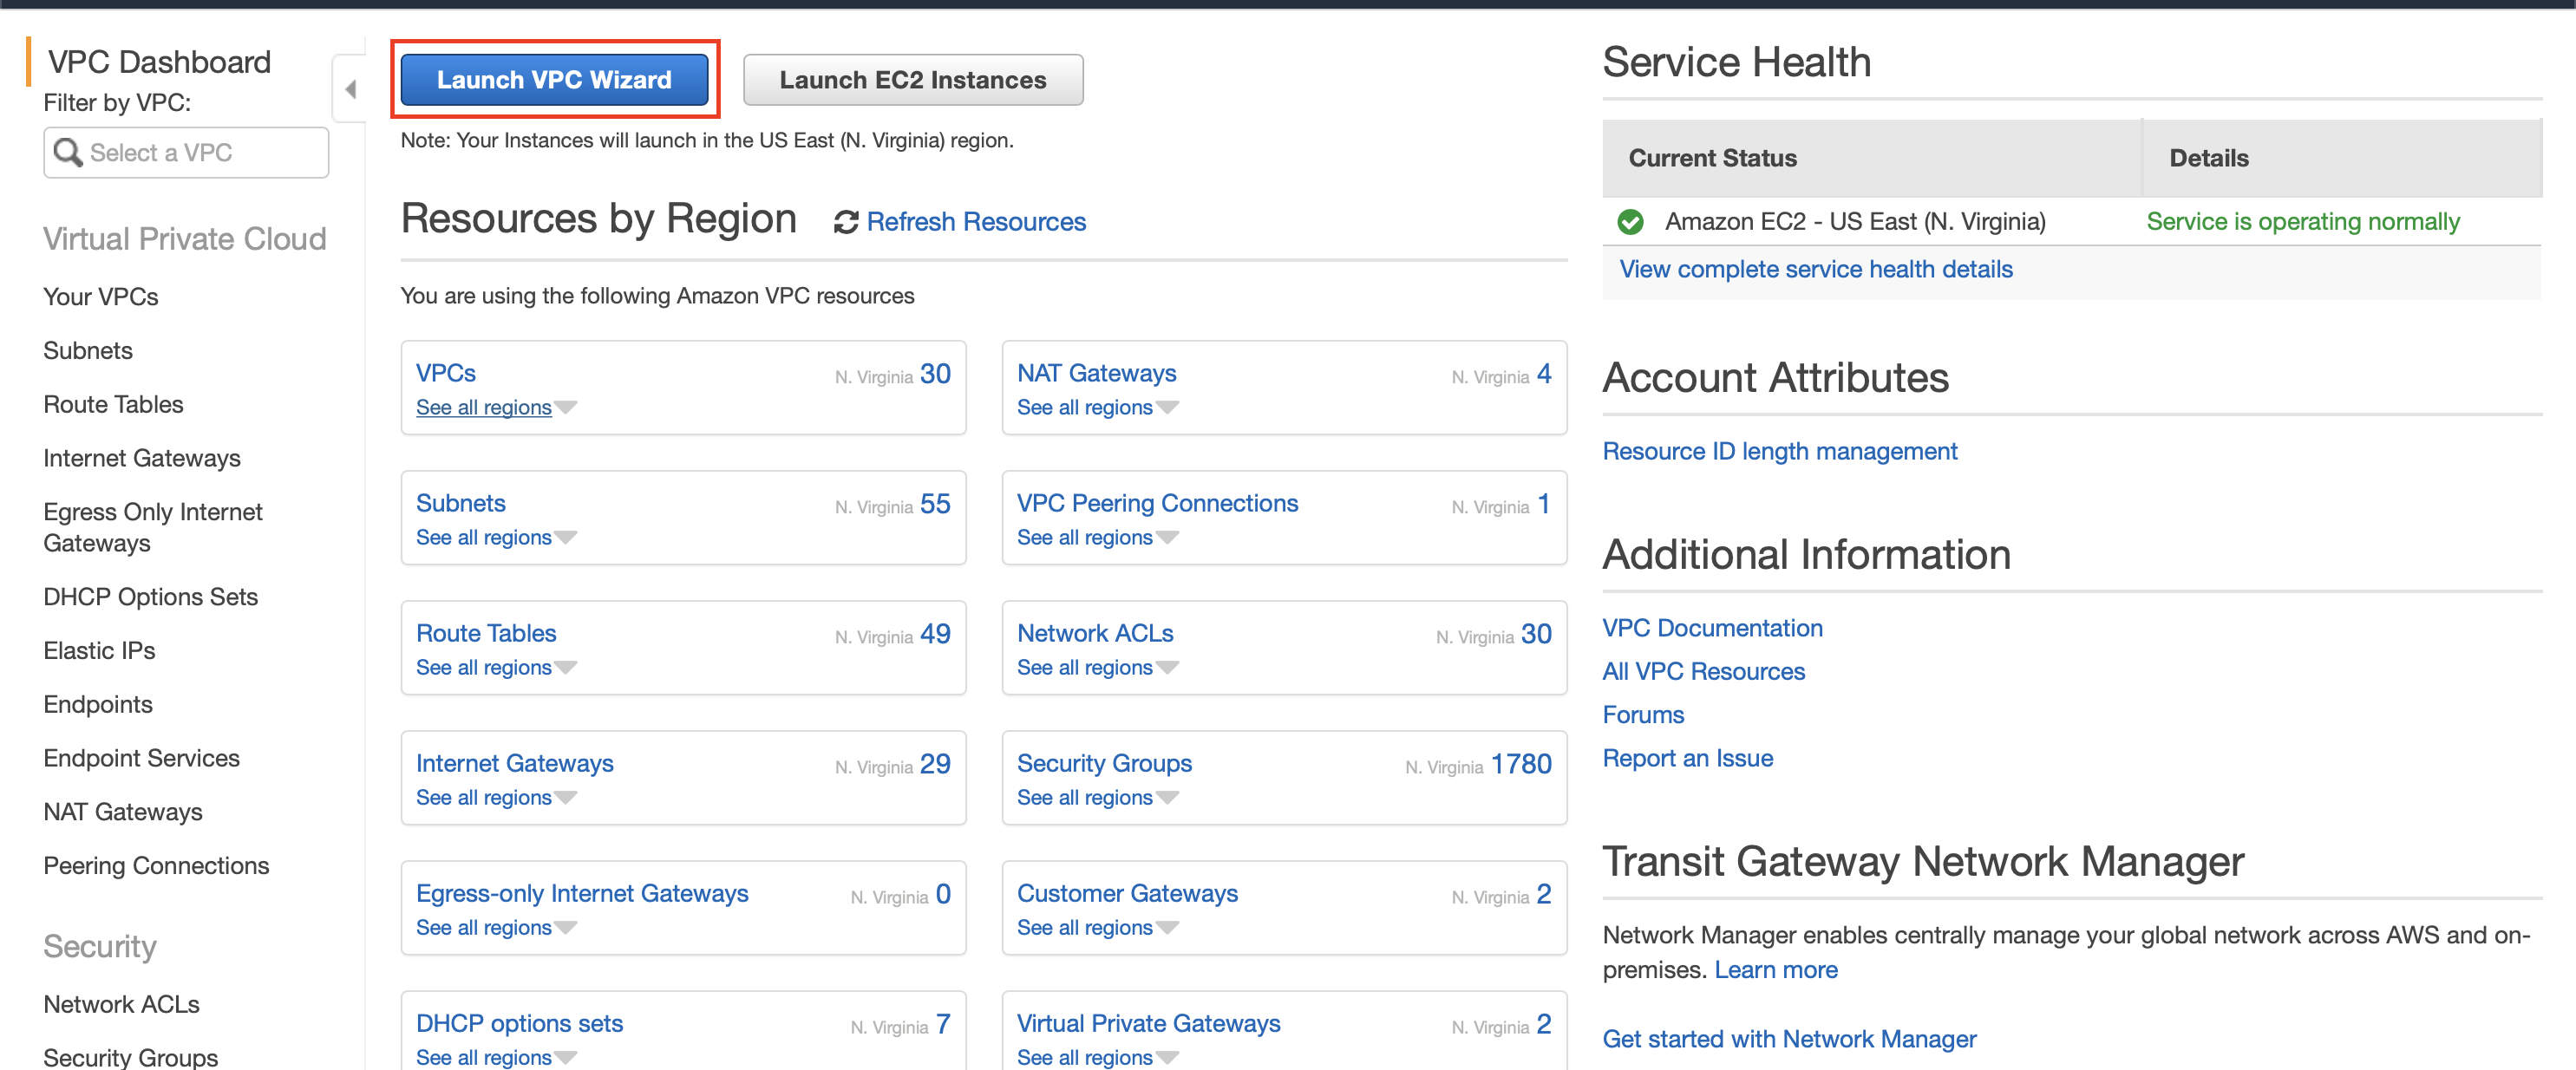The width and height of the screenshot is (2576, 1070).
Task: Expand See all regions under Security Groups card
Action: coord(1097,798)
